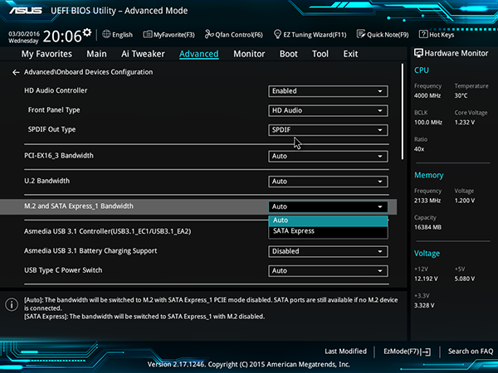
Task: Click the Last Modified button
Action: (x=345, y=351)
